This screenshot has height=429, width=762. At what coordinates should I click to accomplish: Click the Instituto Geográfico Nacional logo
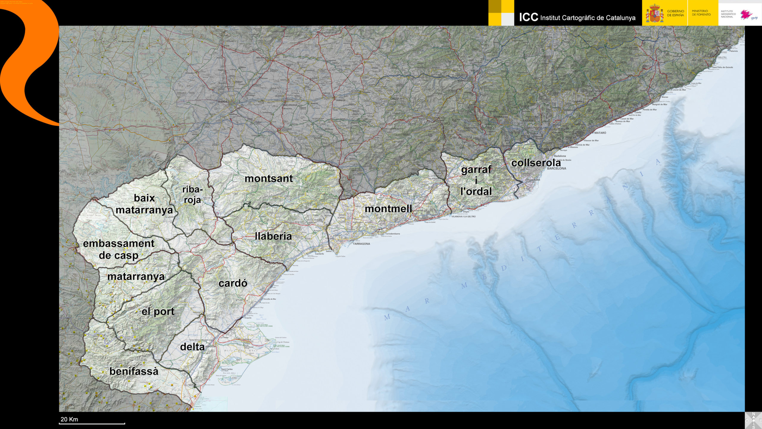click(x=728, y=14)
